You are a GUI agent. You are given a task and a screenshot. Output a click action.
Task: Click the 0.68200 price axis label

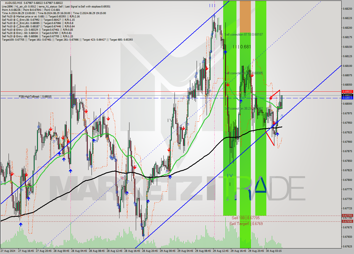pyautogui.click(x=347, y=28)
